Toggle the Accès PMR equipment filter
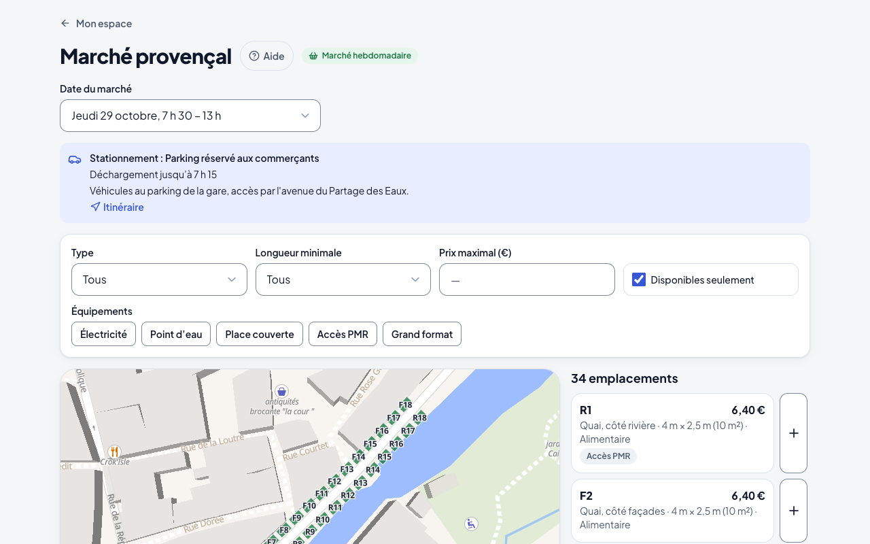This screenshot has width=870, height=544. click(343, 334)
